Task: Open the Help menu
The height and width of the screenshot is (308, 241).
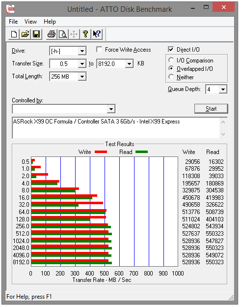Action: click(x=50, y=22)
